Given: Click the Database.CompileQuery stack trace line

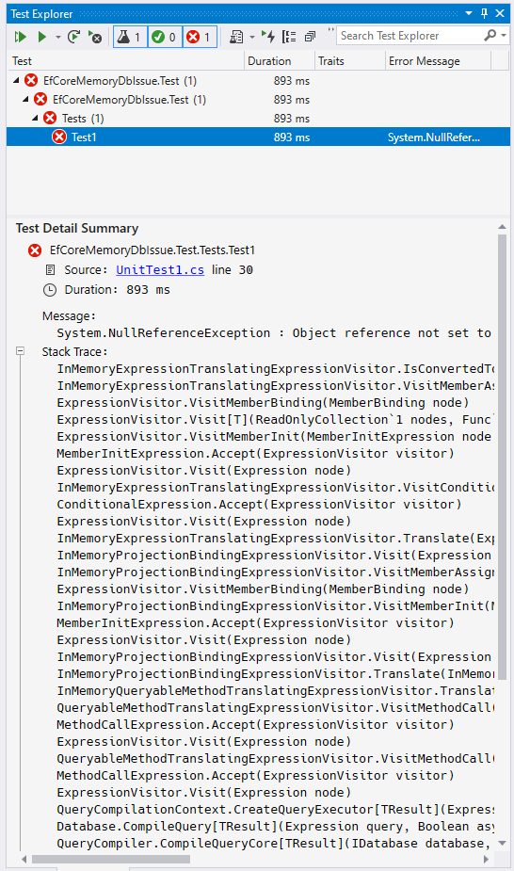Looking at the screenshot, I should coord(275,827).
